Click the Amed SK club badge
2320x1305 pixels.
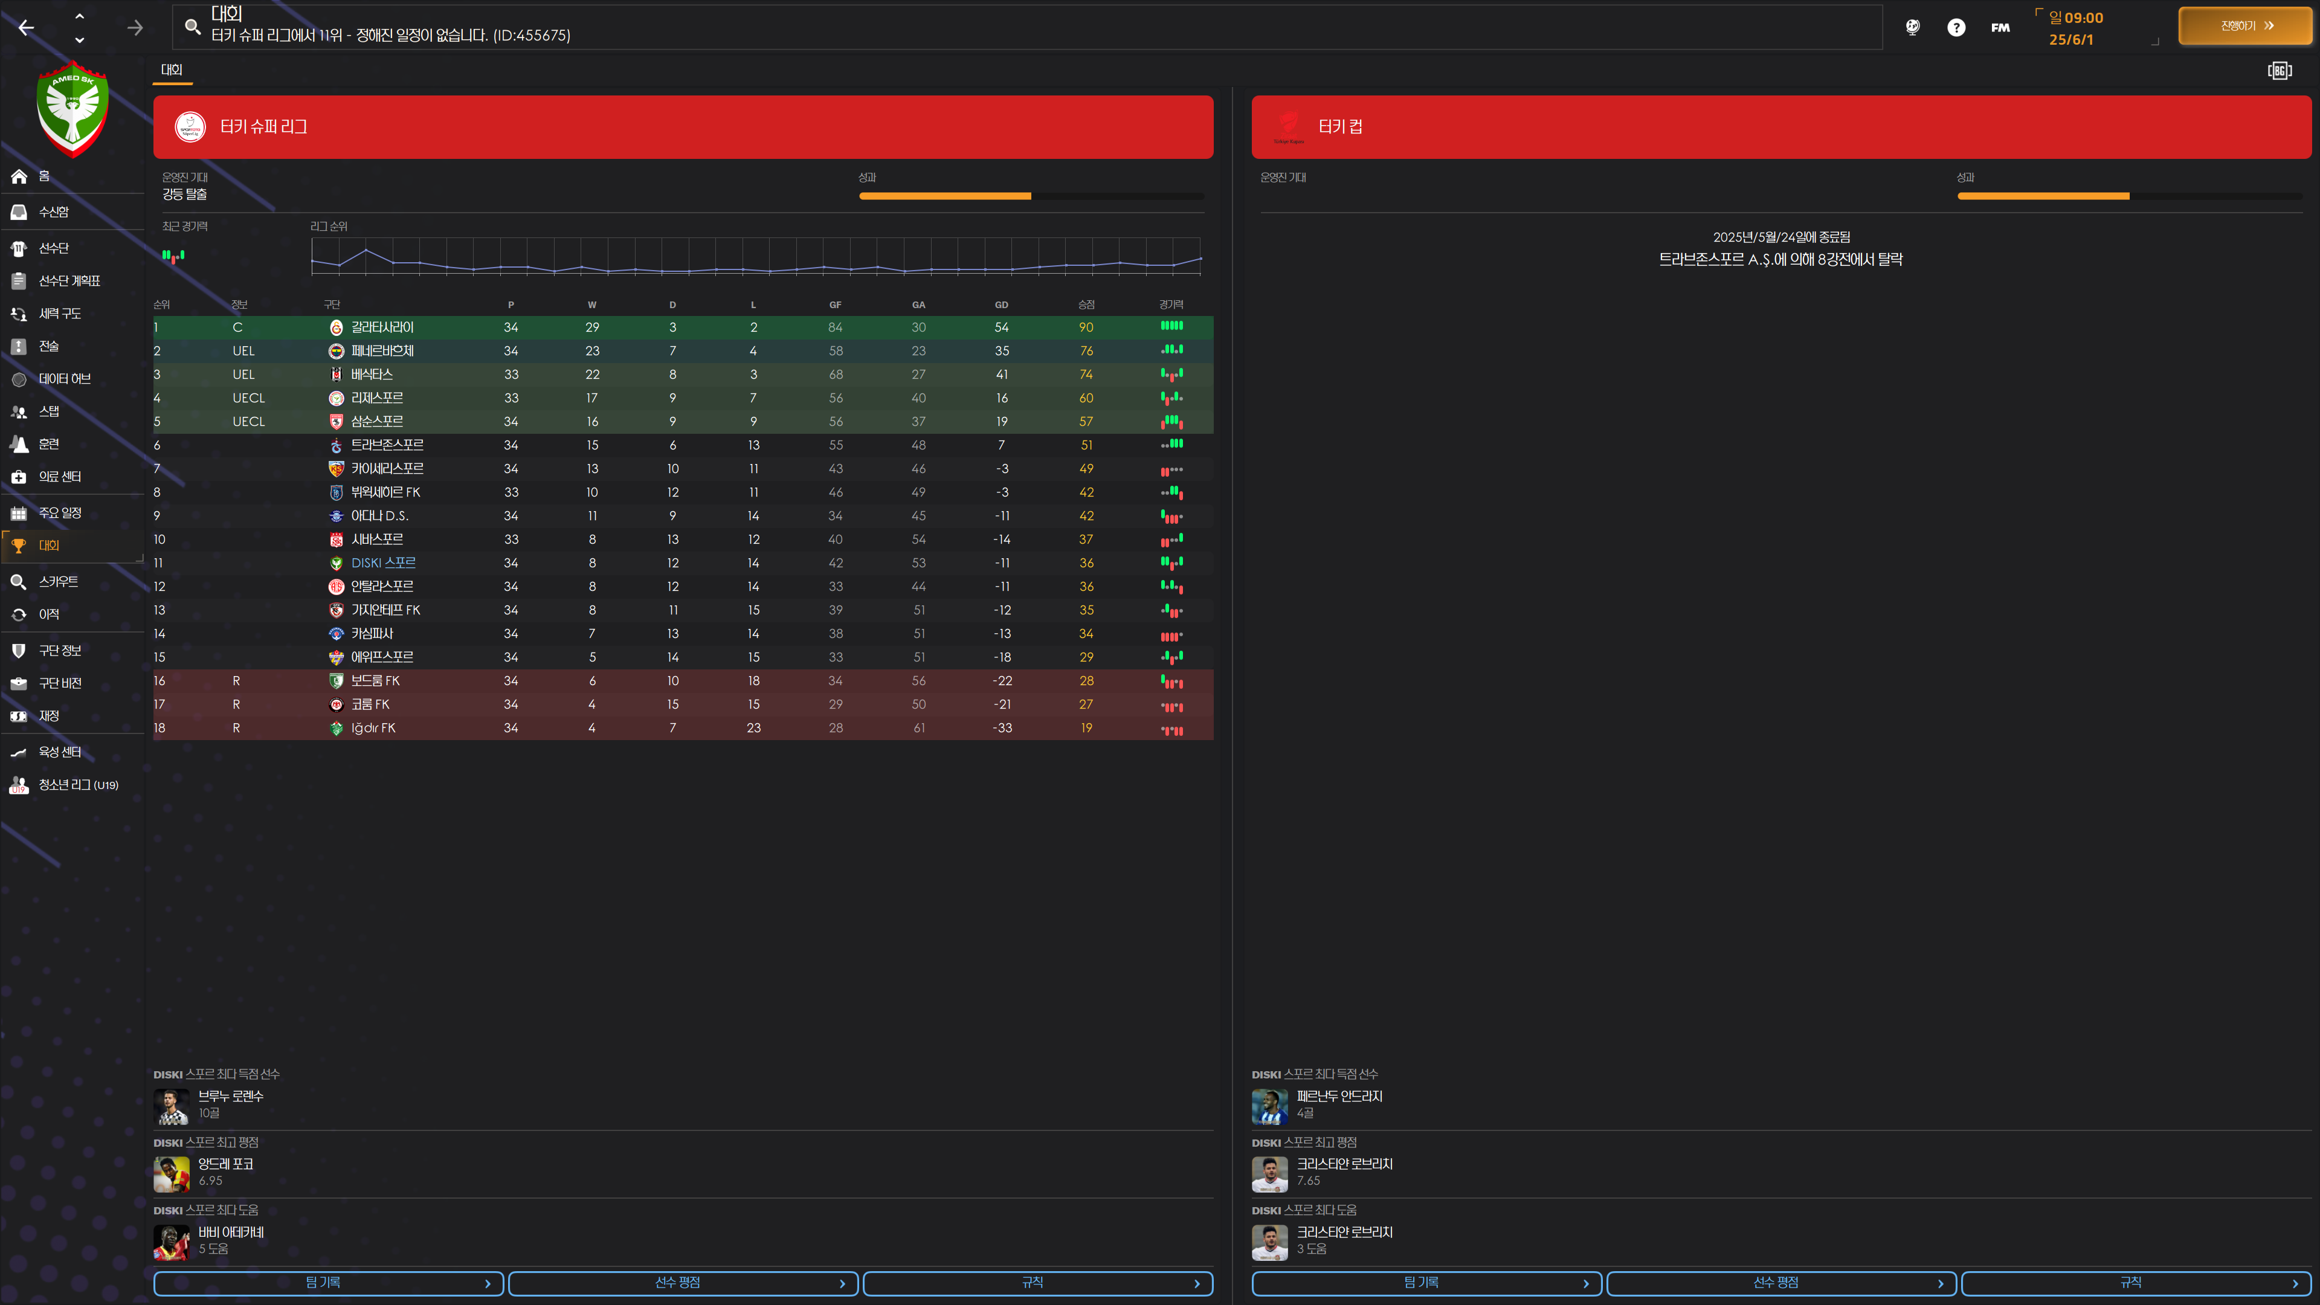(x=72, y=109)
